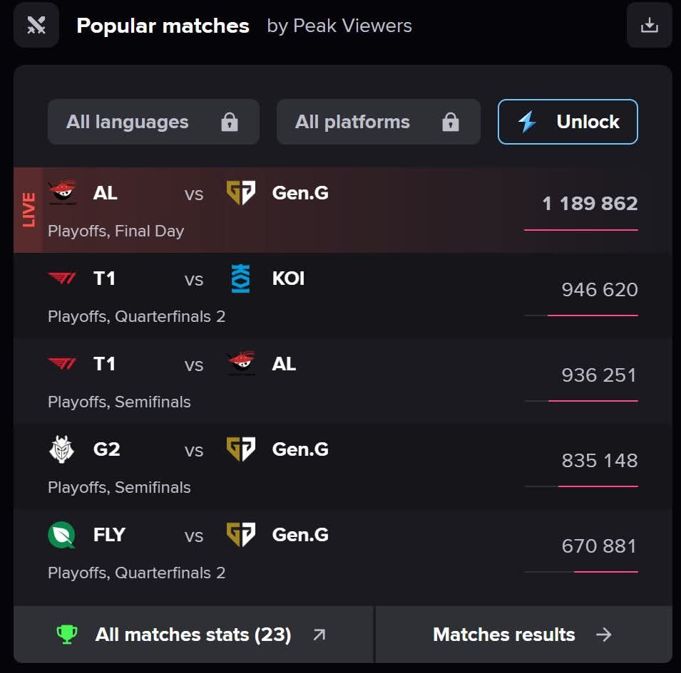Click the Gen.G logo in the live match
This screenshot has height=673, width=681.
pos(241,193)
